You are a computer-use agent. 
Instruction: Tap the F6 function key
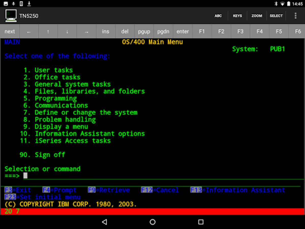297,32
